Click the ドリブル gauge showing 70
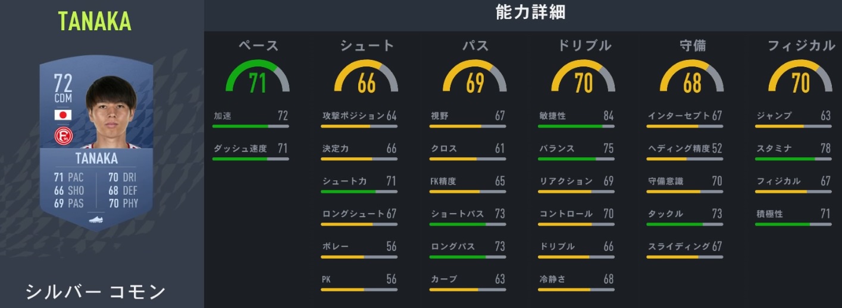Viewport: 842px width, 308px height. point(583,79)
